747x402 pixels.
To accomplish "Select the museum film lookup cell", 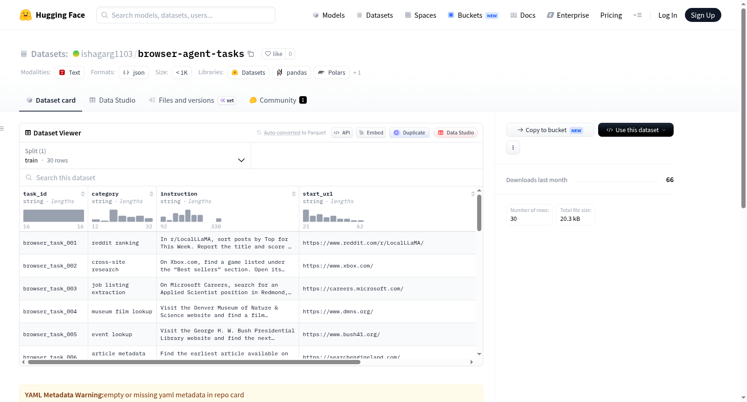I will [x=122, y=311].
